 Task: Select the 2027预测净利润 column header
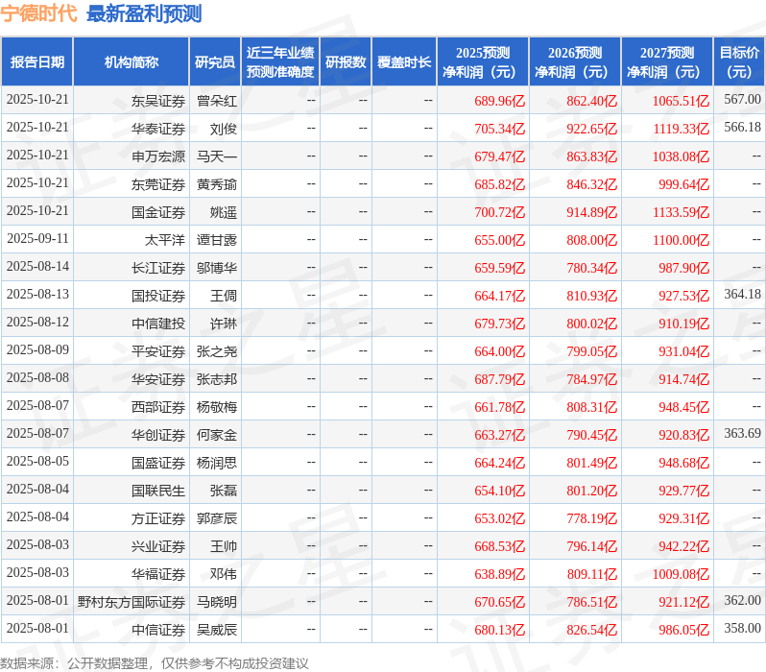coord(667,61)
